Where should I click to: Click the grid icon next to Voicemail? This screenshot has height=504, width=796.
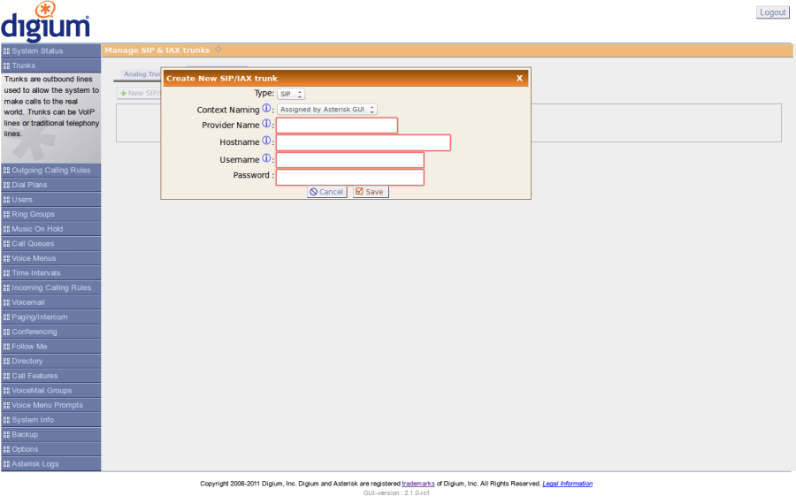(x=6, y=302)
